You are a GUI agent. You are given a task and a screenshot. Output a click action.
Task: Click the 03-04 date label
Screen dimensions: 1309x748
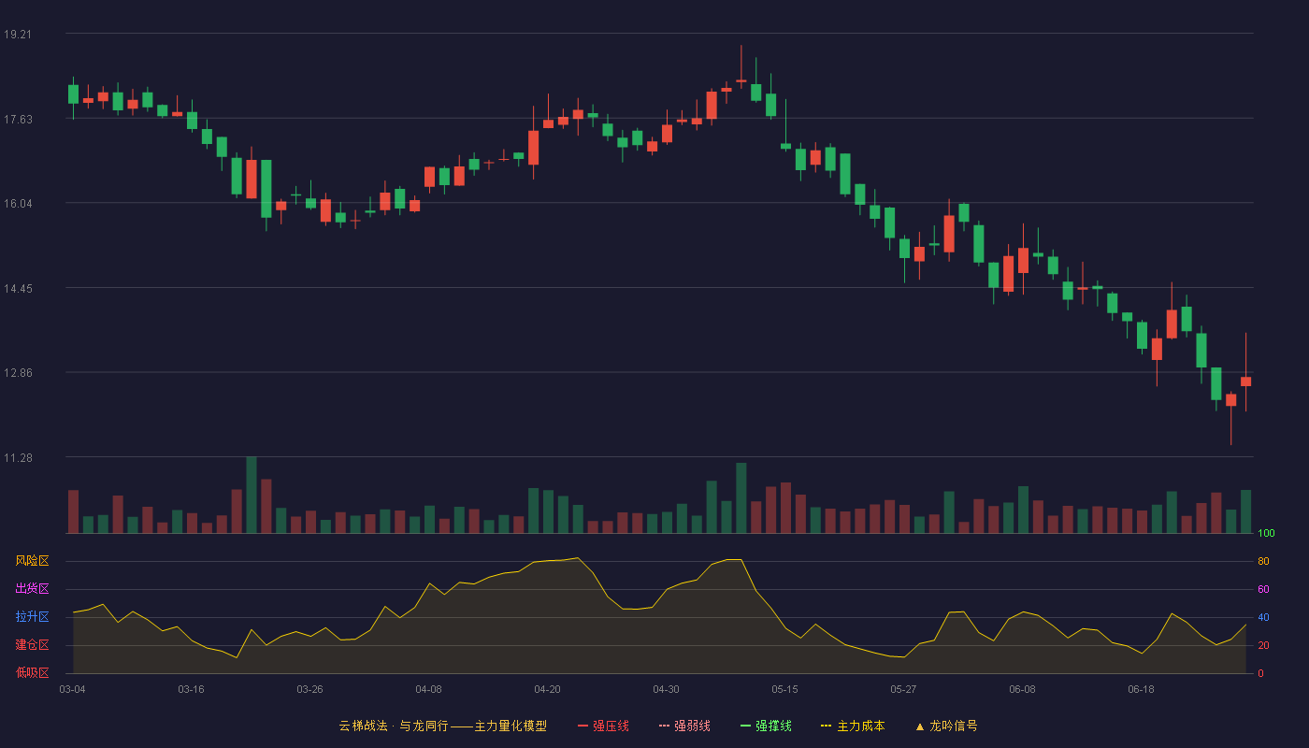[72, 689]
